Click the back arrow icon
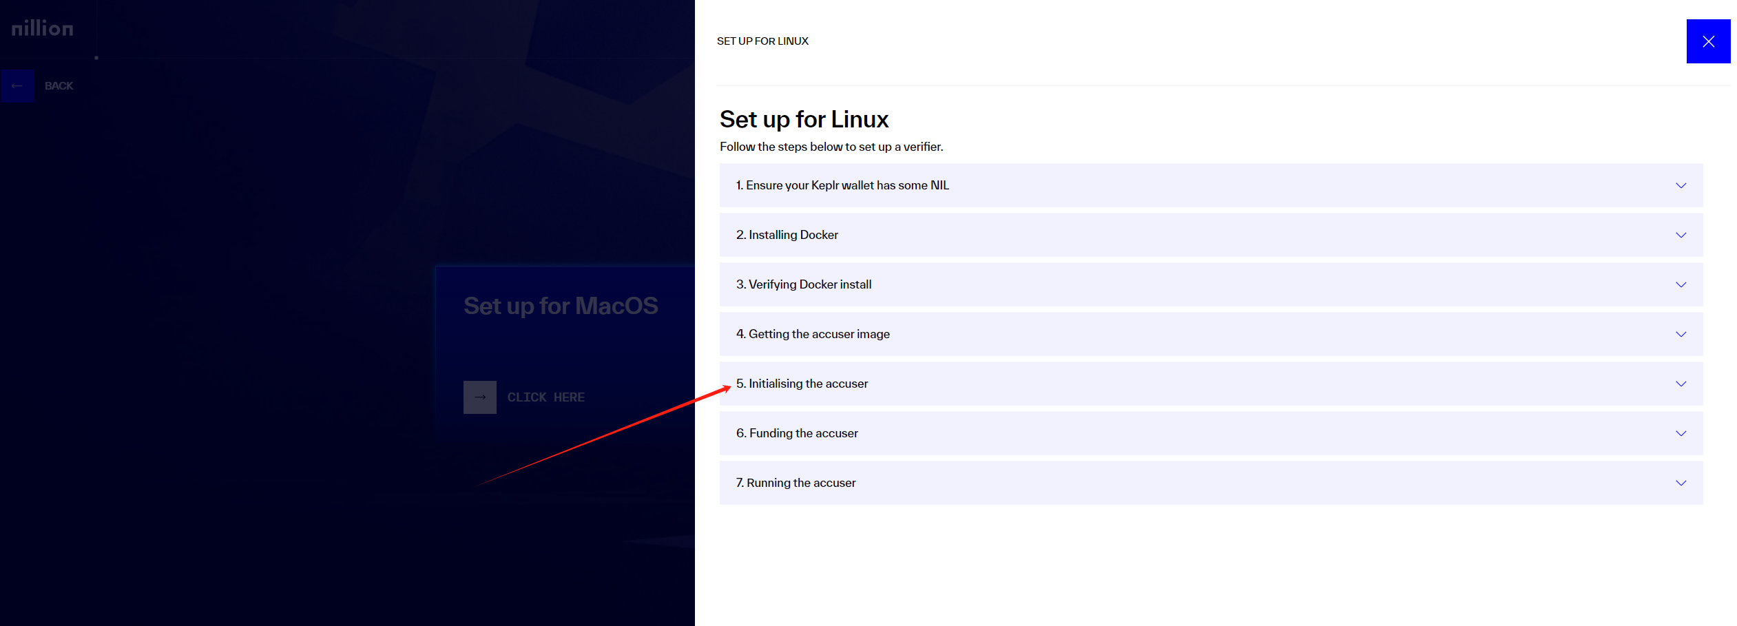Image resolution: width=1737 pixels, height=626 pixels. tap(17, 86)
